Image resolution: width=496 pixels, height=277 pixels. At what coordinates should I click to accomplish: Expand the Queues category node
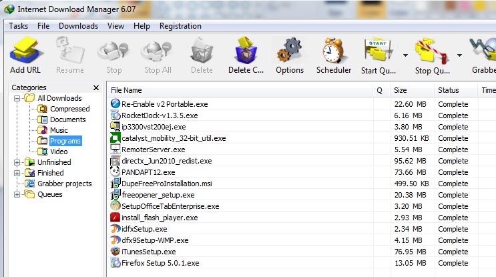tap(17, 194)
